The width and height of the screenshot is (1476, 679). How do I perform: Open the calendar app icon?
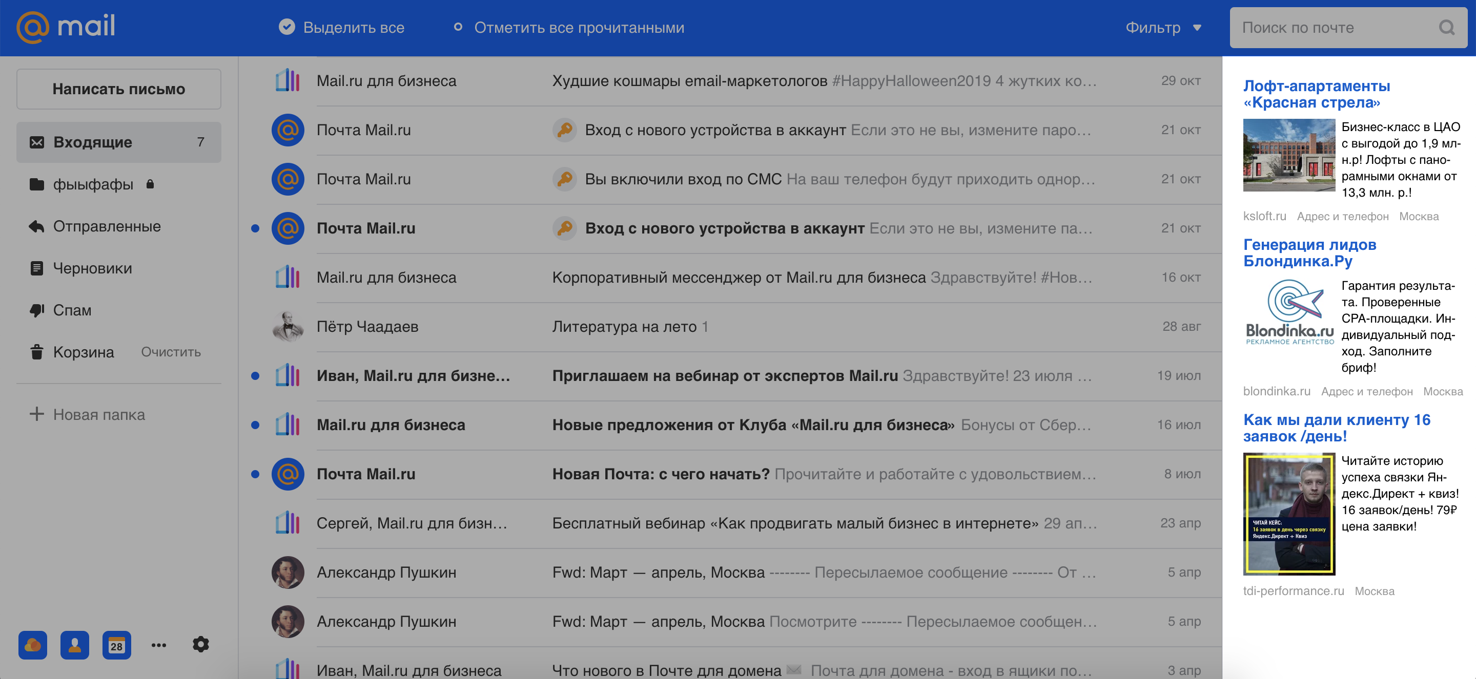pyautogui.click(x=116, y=645)
